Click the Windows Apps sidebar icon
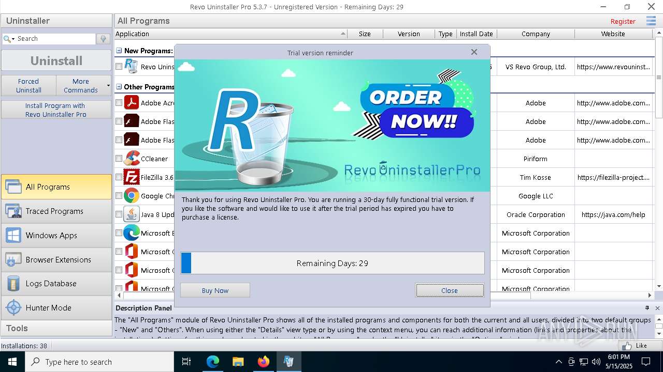Image resolution: width=663 pixels, height=372 pixels. point(13,236)
